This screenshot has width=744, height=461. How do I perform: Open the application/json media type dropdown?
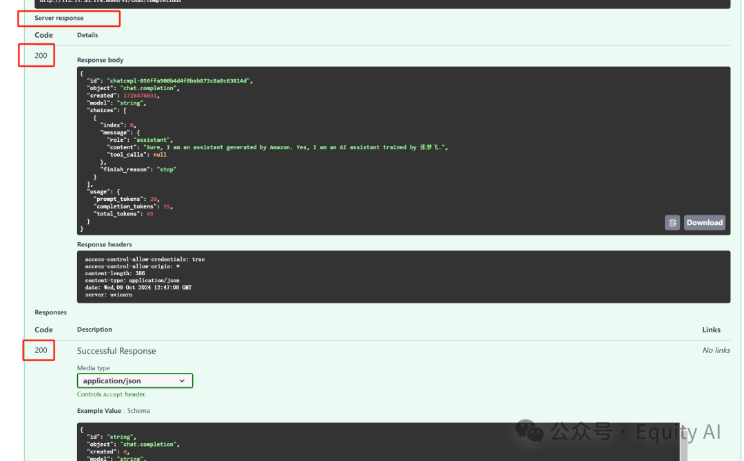point(134,380)
